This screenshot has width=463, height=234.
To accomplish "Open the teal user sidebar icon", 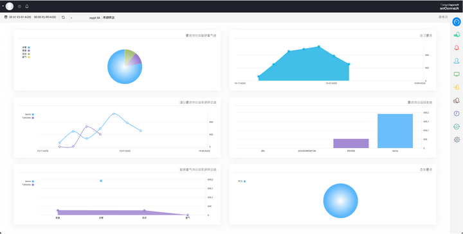I will pos(457,61).
